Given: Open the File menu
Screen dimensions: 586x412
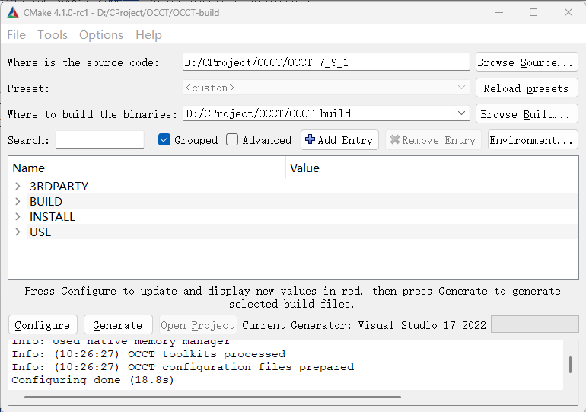Looking at the screenshot, I should pyautogui.click(x=16, y=35).
